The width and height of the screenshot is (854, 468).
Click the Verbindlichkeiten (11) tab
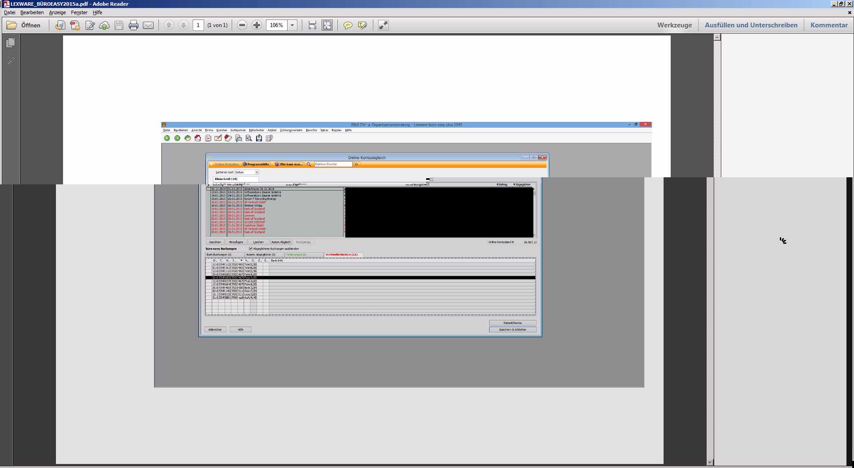pos(343,255)
